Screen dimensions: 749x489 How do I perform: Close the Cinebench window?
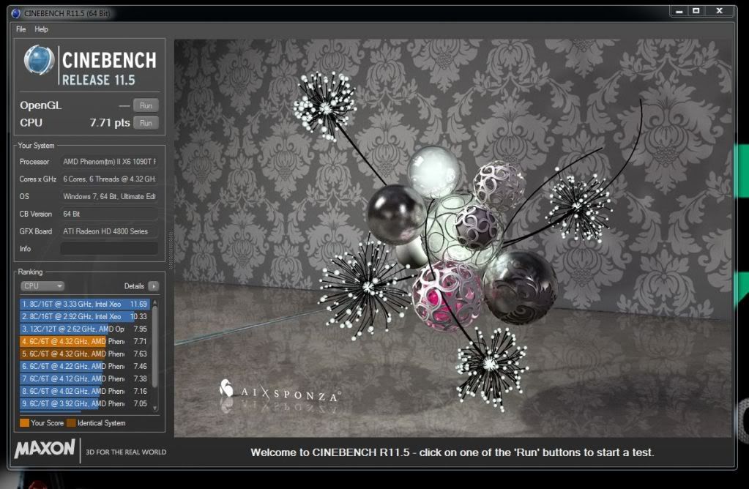pos(719,11)
